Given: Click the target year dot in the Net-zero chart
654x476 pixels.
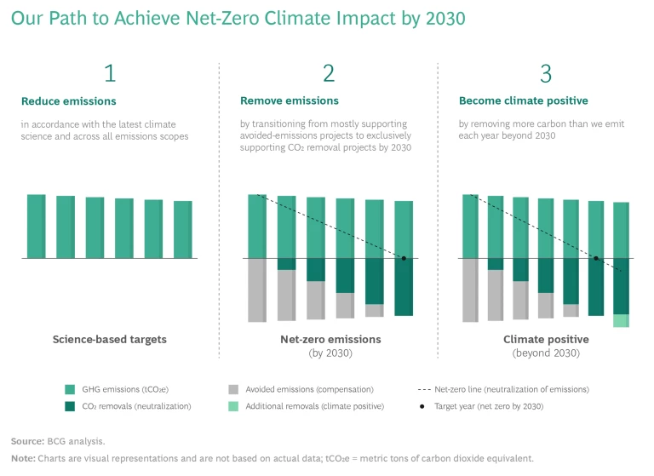Looking at the screenshot, I should (x=404, y=258).
